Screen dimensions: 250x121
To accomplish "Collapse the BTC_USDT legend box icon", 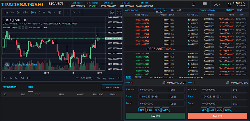I will 4,20.
